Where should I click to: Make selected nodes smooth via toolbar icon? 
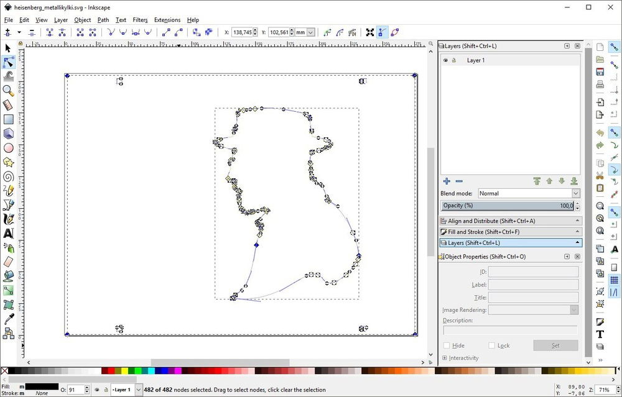123,32
